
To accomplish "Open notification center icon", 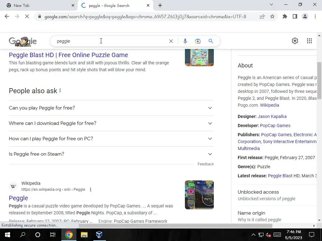I will tap(312, 235).
